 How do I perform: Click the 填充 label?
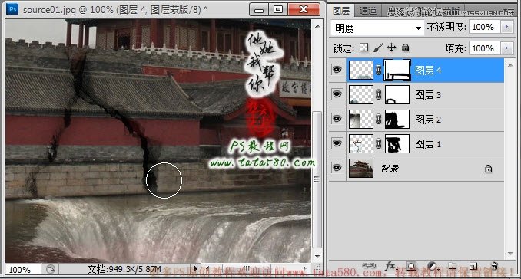click(456, 48)
